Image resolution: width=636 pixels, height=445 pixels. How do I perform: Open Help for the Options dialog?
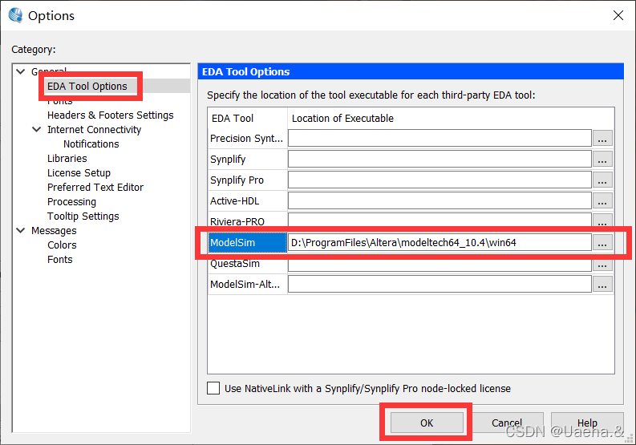point(587,423)
